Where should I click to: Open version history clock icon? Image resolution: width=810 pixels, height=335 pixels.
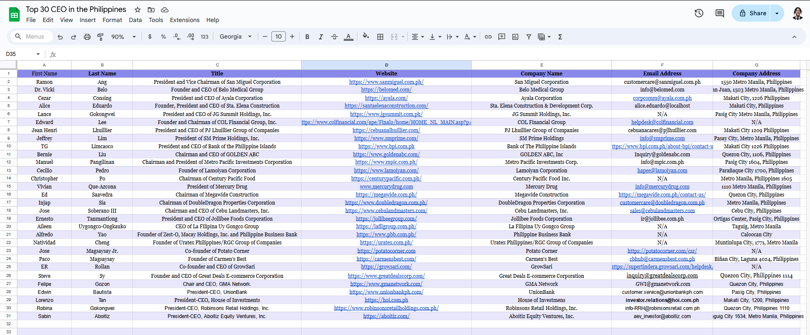[x=699, y=13]
